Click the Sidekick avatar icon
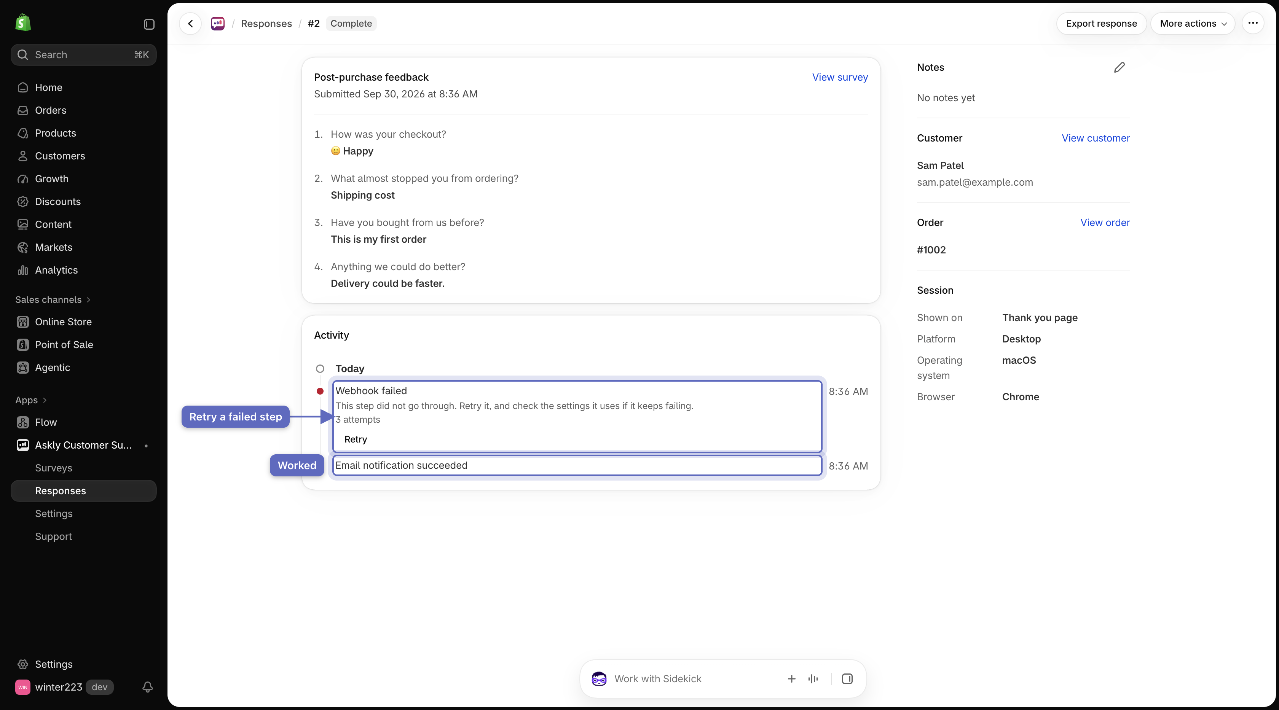1279x710 pixels. 599,679
